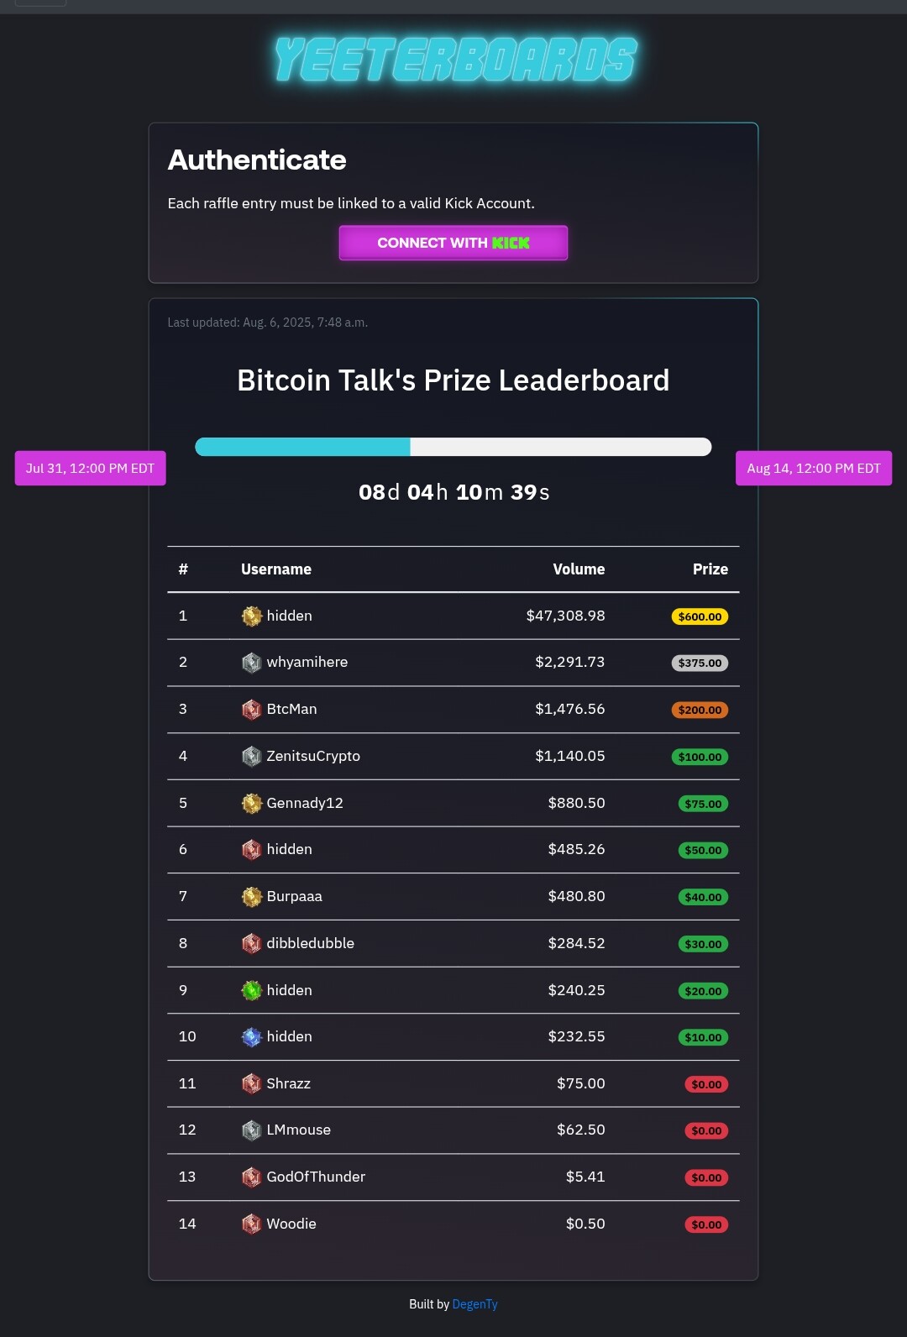
Task: Click the gold badge icon beside Gennady12
Action: 251,804
